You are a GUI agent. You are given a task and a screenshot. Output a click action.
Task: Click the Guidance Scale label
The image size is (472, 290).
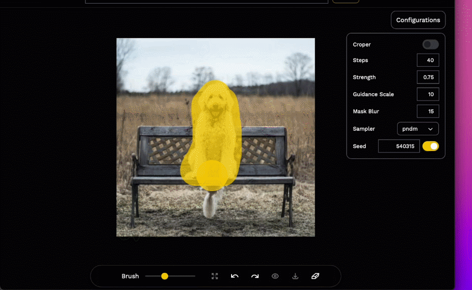click(373, 94)
